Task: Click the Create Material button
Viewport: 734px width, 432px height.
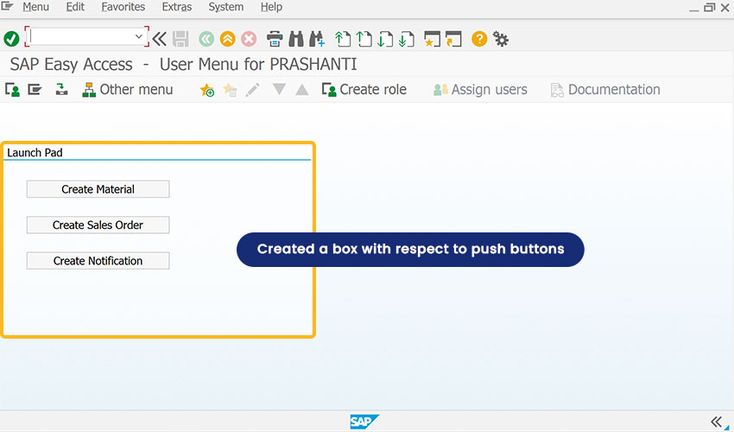Action: pyautogui.click(x=98, y=189)
